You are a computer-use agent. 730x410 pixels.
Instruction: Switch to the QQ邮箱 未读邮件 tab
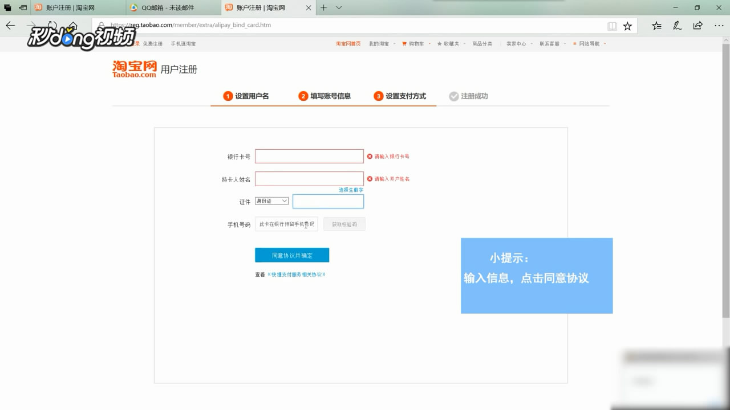pyautogui.click(x=173, y=7)
